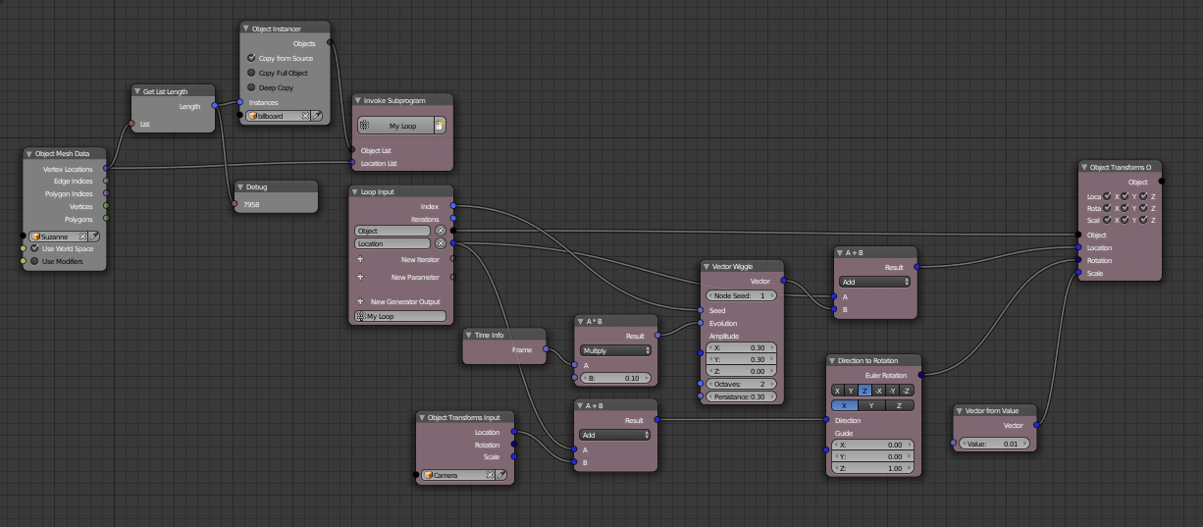The image size is (1203, 527).
Task: Click Vertex Locations output socket
Action: (x=106, y=169)
